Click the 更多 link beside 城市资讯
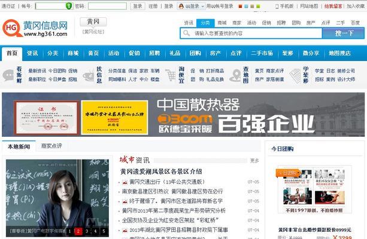The width and height of the screenshot is (367, 239). tap(254, 161)
